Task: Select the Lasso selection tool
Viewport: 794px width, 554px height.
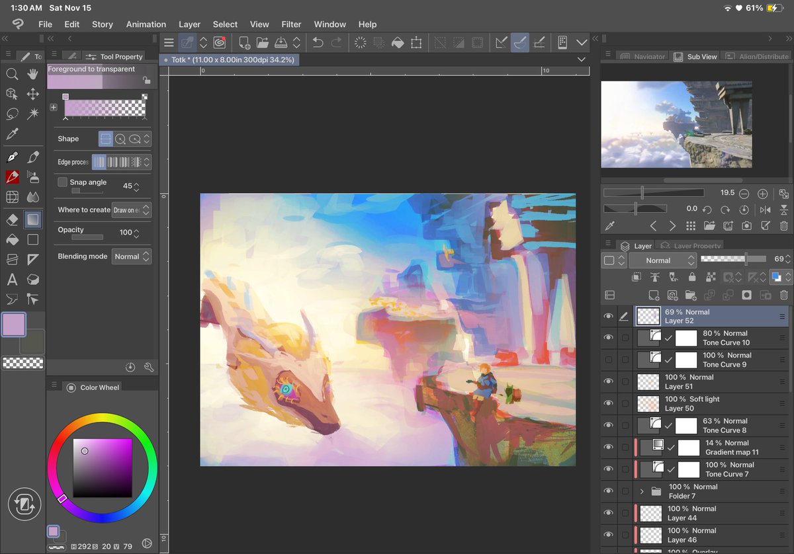Action: point(12,114)
